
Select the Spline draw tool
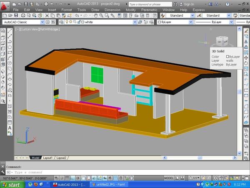tap(10, 74)
